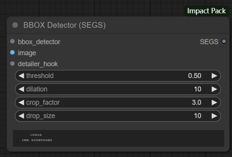Increase crop_factor with right arrow
The height and width of the screenshot is (157, 232).
[214, 102]
